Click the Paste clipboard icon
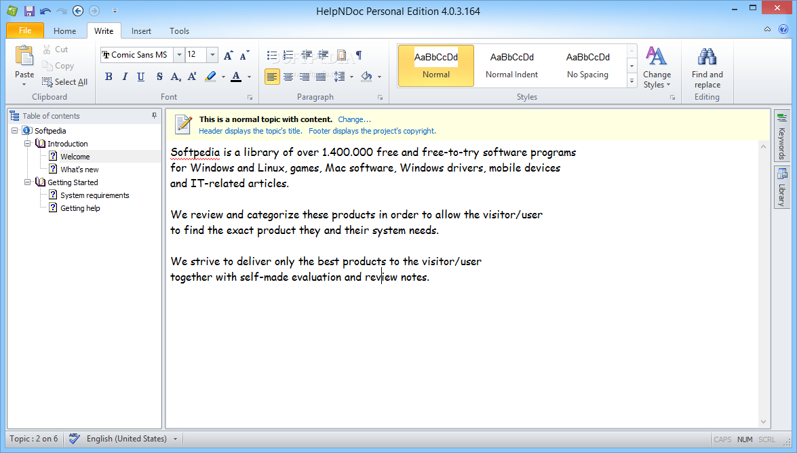Screen dimensions: 797x453 (24, 56)
